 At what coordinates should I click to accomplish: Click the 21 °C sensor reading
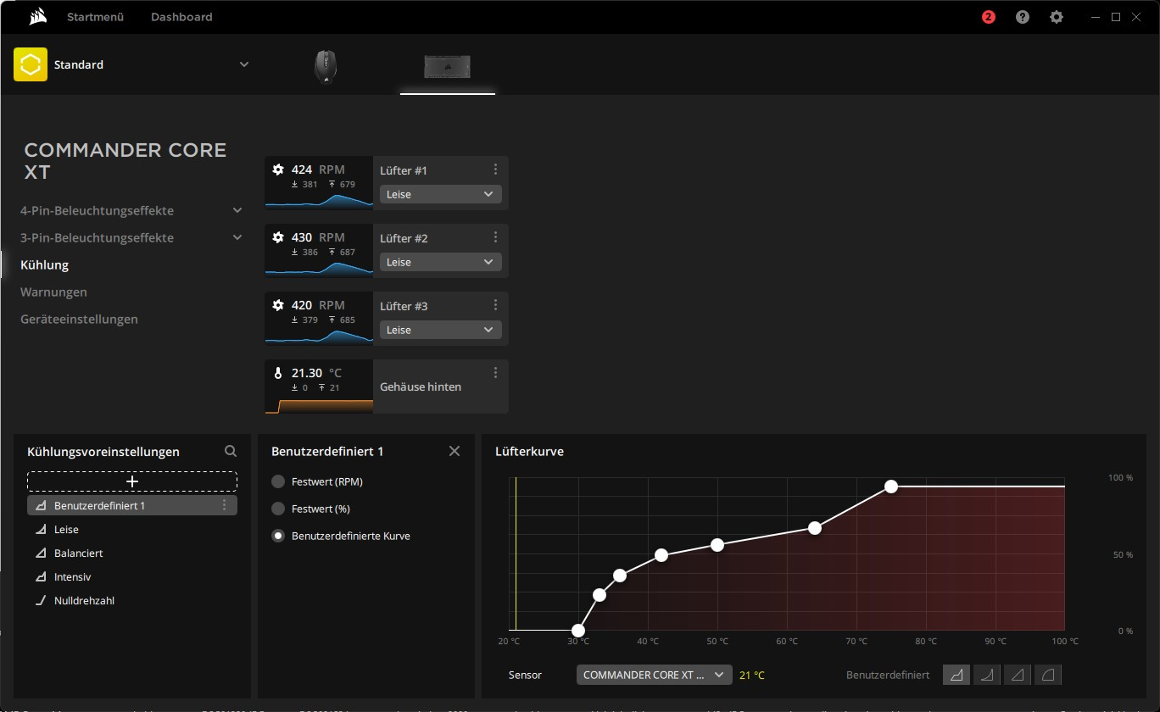tap(752, 676)
